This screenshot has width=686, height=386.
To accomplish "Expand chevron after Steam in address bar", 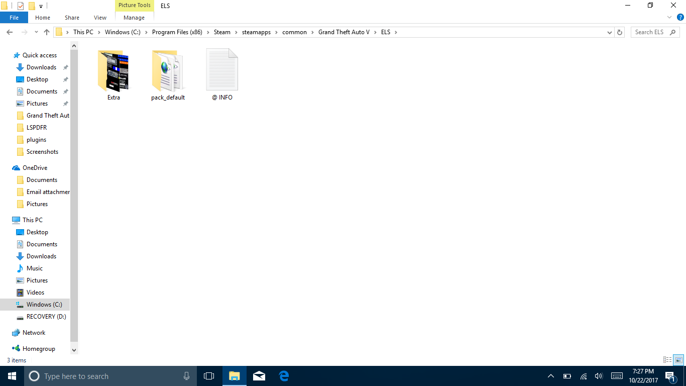I will click(x=236, y=32).
